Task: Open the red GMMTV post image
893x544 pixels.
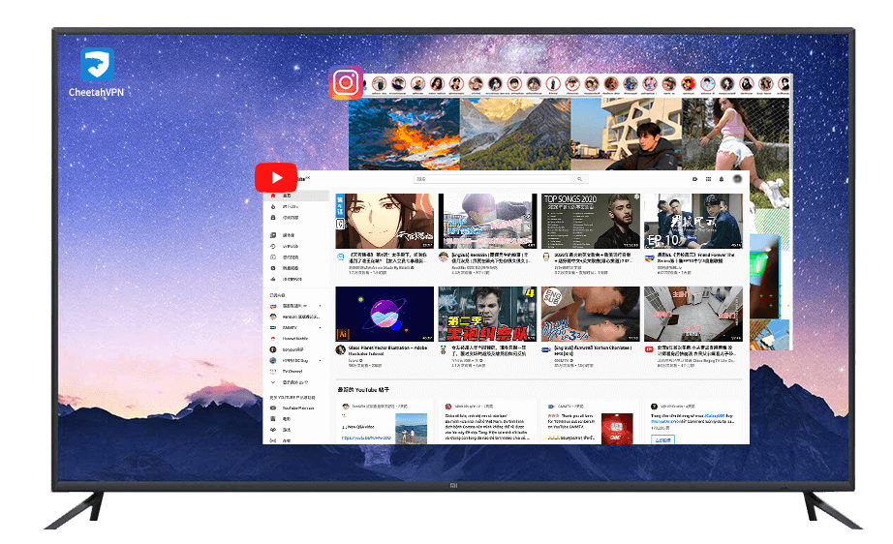Action: 617,429
